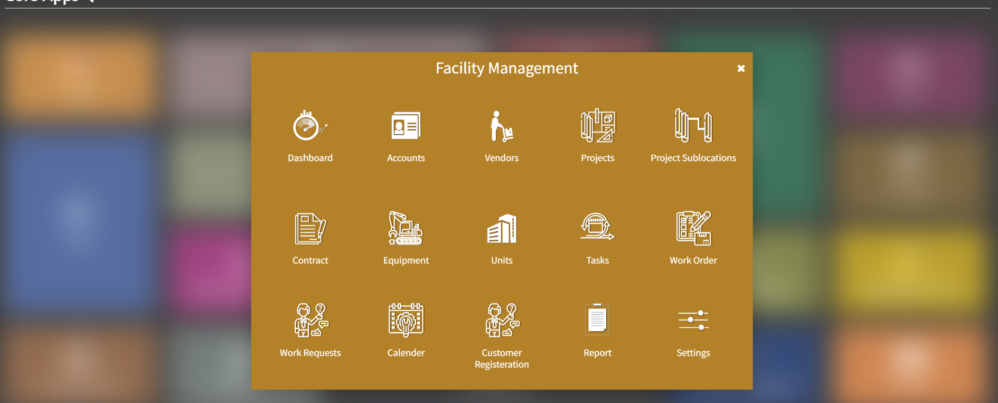Viewport: 998px width, 403px height.
Task: Click the Customer Registeration label
Action: coord(501,359)
